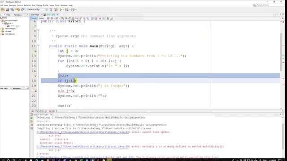The width and height of the screenshot is (287, 161).
Task: Open the default config combo box
Action: click(37, 9)
